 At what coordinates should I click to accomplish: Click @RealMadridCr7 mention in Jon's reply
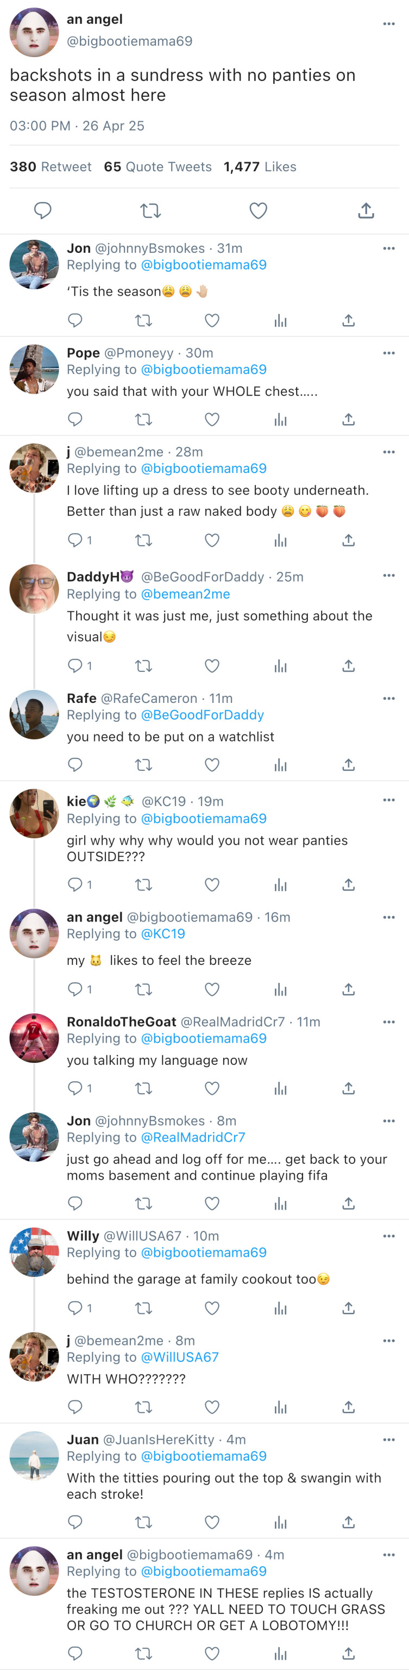[192, 1137]
